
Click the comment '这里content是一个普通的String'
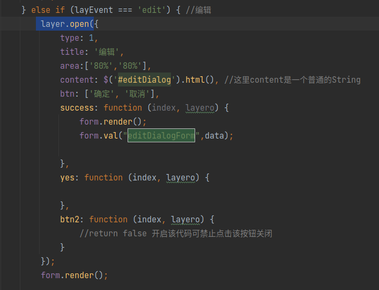293,79
